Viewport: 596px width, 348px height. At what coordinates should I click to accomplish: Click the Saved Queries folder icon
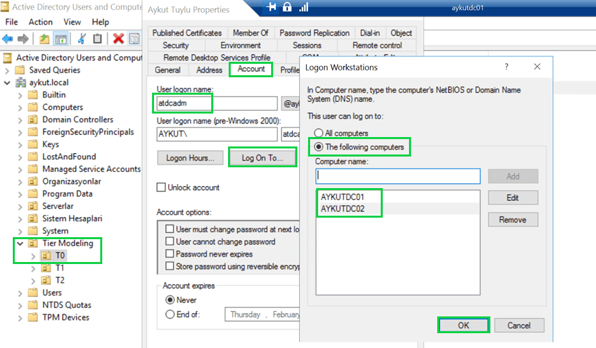pyautogui.click(x=20, y=71)
